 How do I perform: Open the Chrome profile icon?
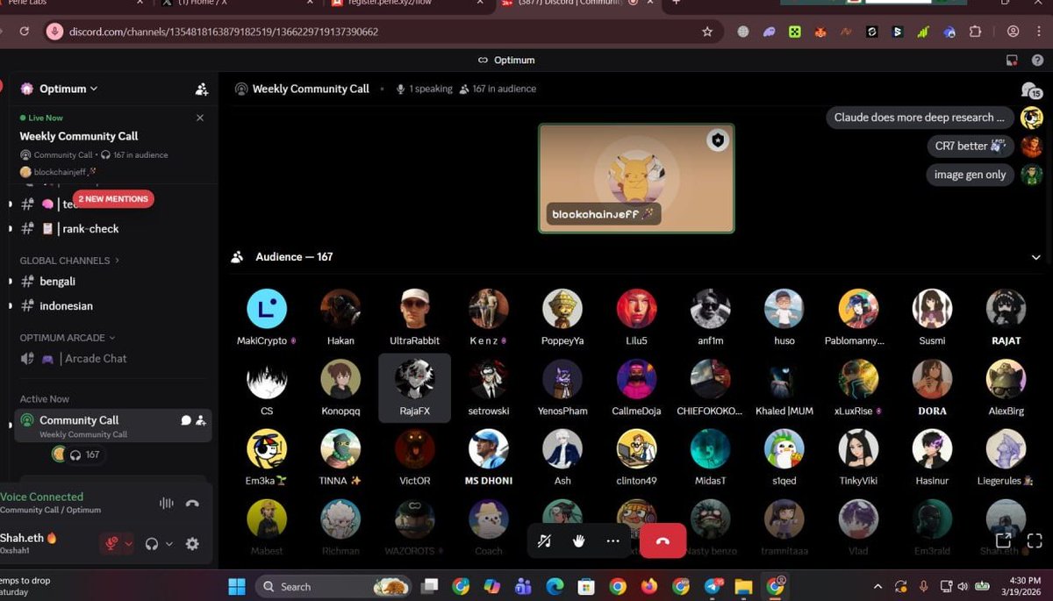click(1014, 32)
